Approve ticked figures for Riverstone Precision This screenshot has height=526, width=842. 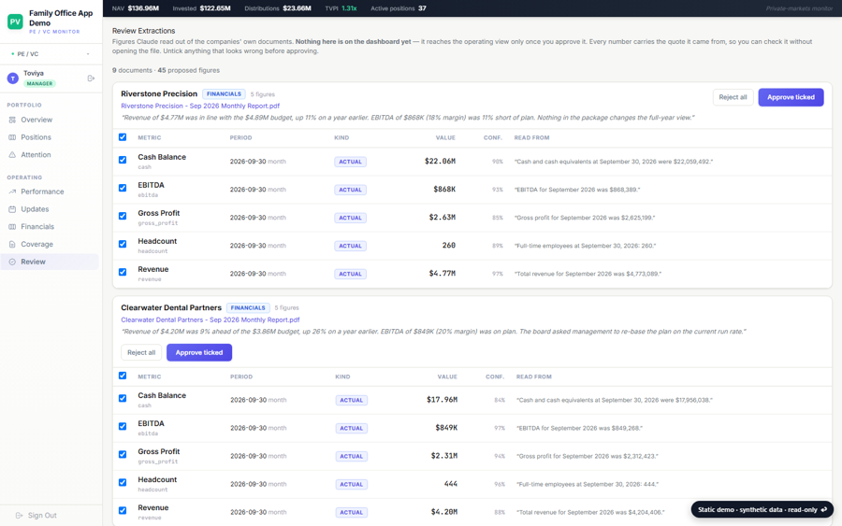click(791, 97)
